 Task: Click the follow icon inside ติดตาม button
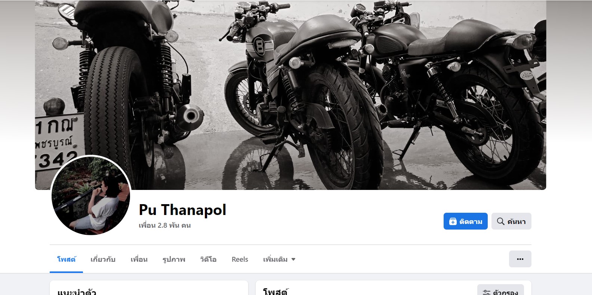[453, 221]
